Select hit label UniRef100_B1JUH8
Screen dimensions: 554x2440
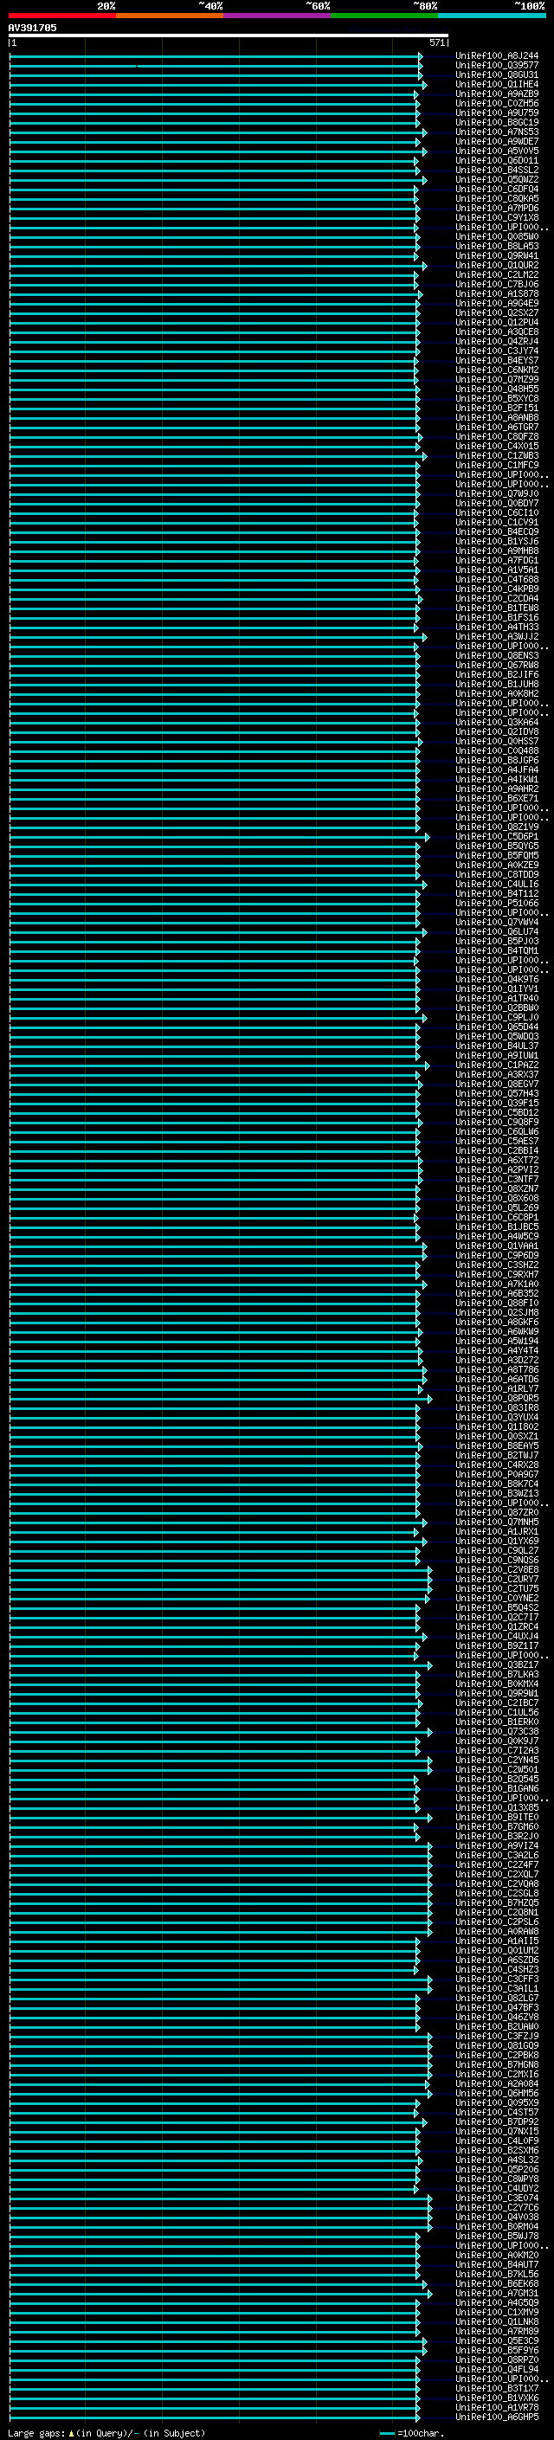point(496,684)
